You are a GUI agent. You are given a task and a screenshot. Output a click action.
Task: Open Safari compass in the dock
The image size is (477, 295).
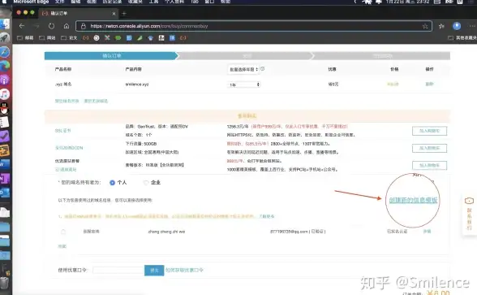[x=5, y=52]
